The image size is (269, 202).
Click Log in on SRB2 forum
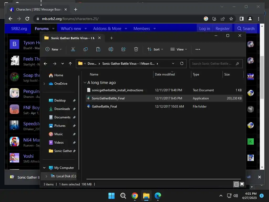[204, 29]
